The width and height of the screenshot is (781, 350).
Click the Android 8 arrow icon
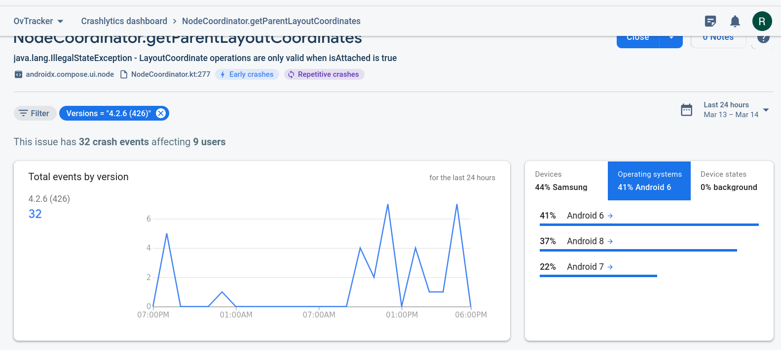tap(610, 241)
